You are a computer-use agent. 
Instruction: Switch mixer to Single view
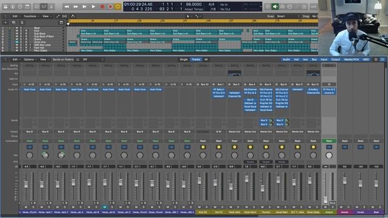(x=184, y=59)
